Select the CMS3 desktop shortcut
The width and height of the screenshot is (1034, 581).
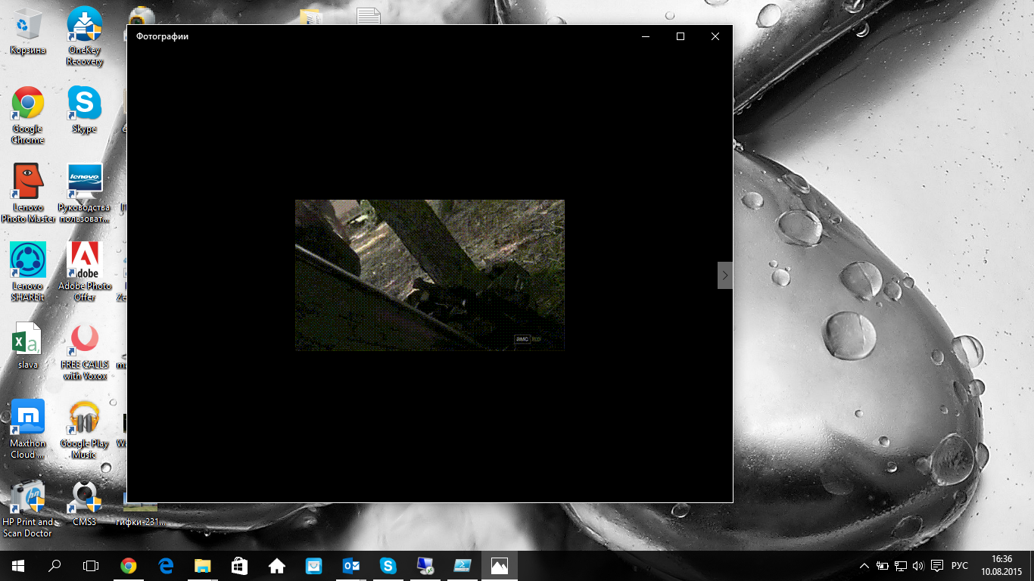click(85, 503)
